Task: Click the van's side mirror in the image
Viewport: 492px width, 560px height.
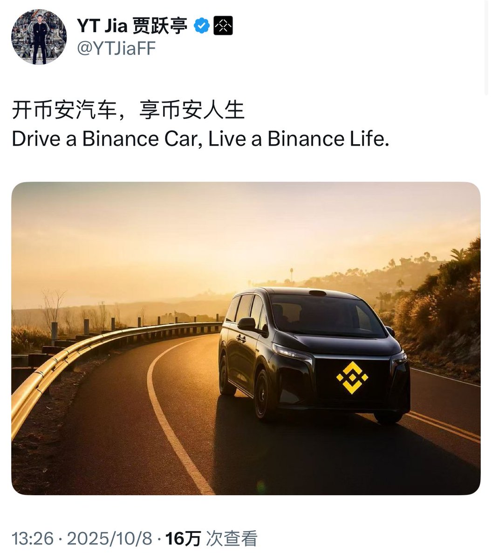Action: pyautogui.click(x=247, y=324)
